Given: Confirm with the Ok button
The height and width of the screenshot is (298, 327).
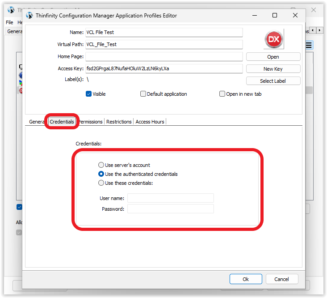Looking at the screenshot, I should tap(246, 279).
